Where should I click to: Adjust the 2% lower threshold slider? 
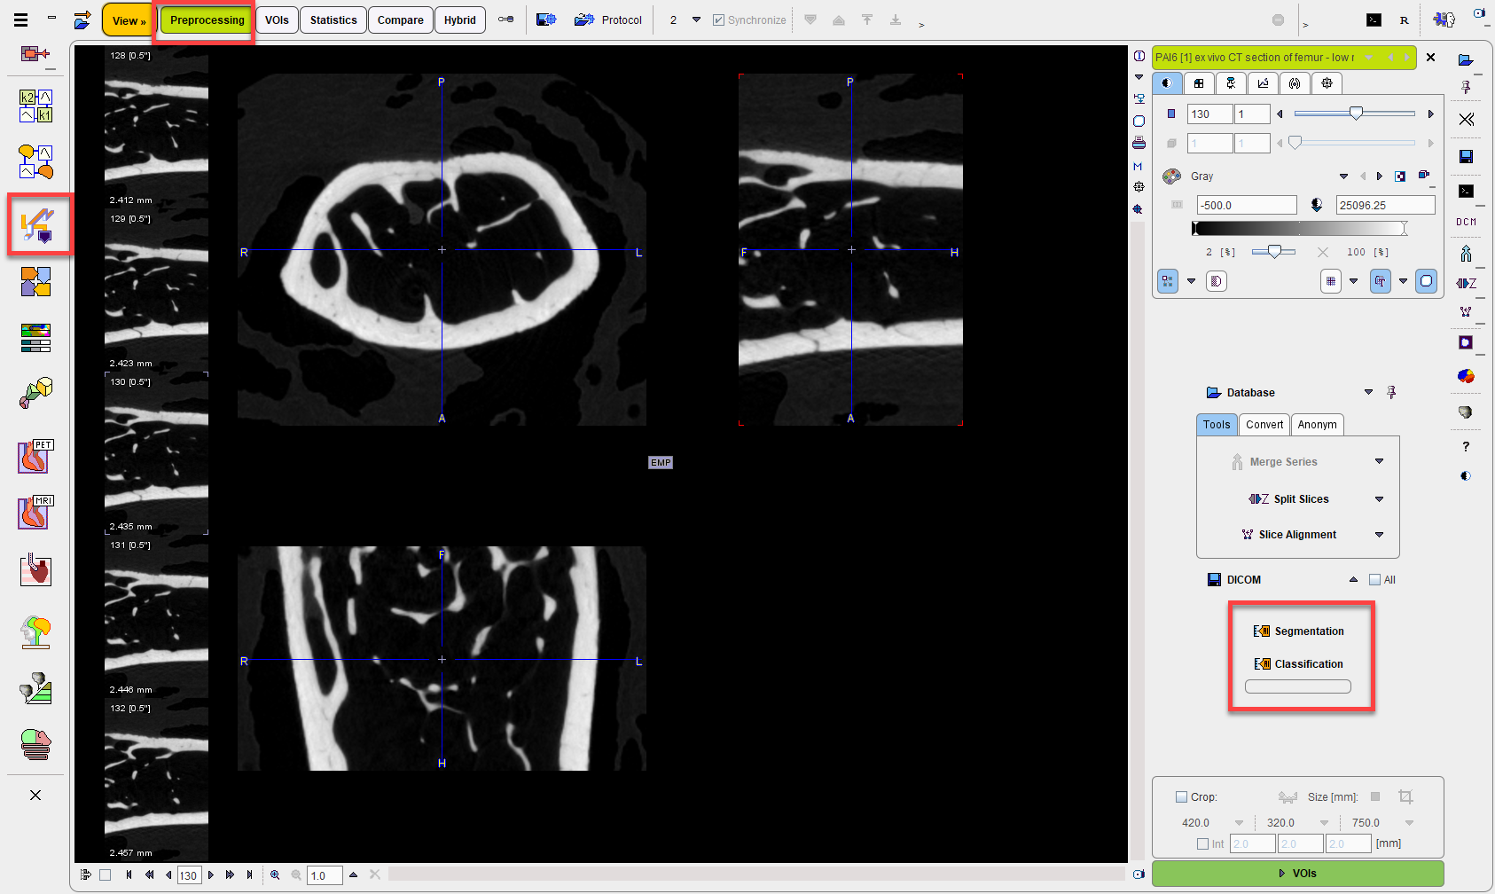click(1274, 252)
